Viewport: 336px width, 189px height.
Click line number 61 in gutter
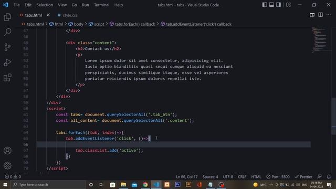(x=26, y=114)
